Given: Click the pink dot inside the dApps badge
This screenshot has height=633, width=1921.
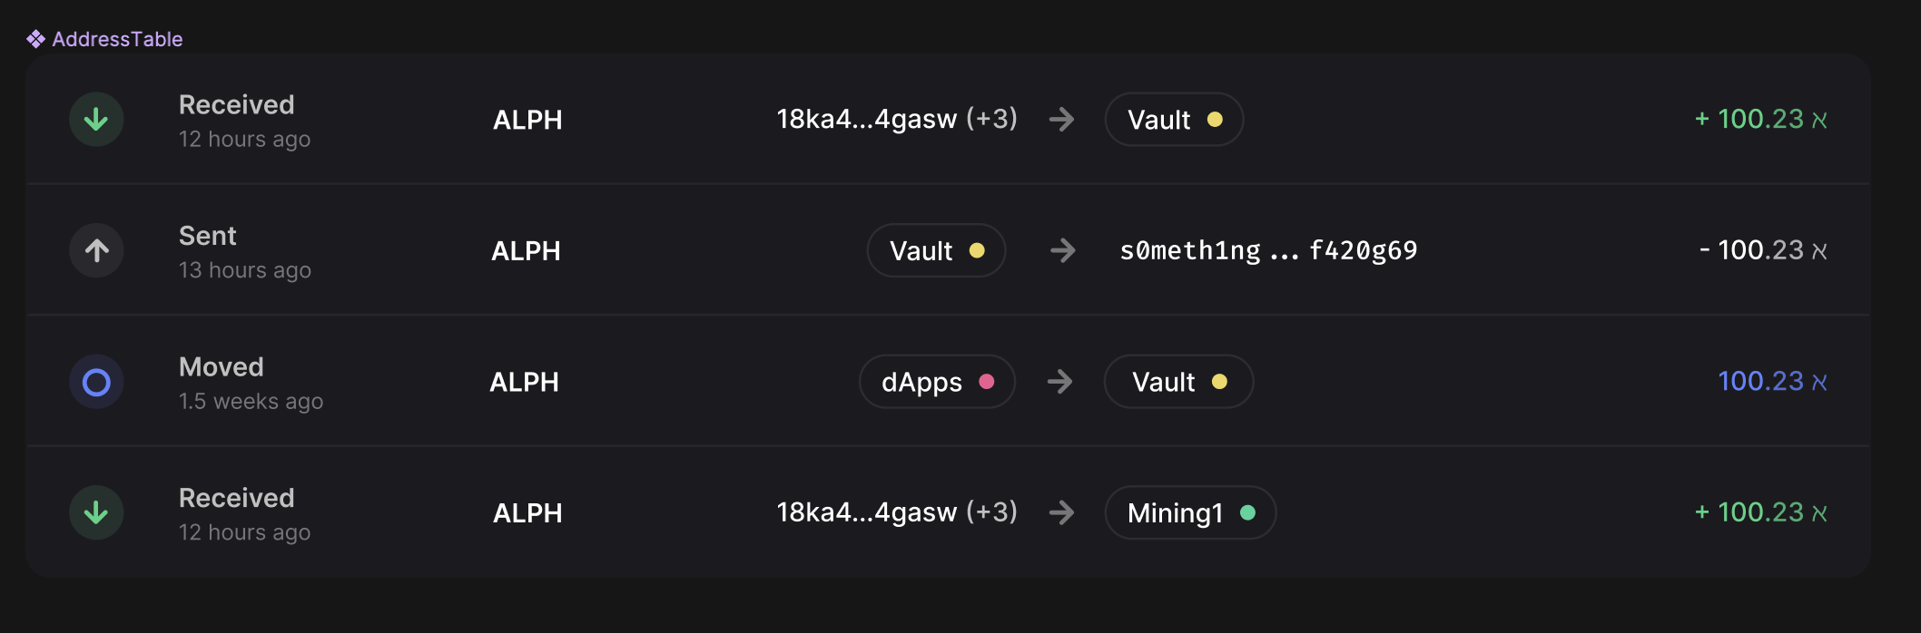Looking at the screenshot, I should pyautogui.click(x=987, y=381).
